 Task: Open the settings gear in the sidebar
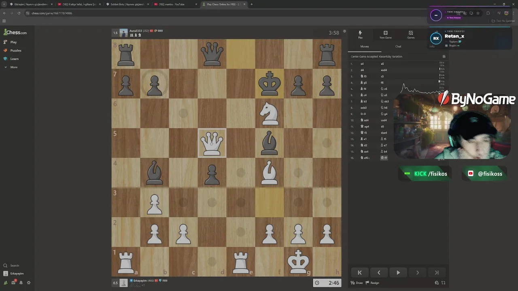click(x=29, y=283)
